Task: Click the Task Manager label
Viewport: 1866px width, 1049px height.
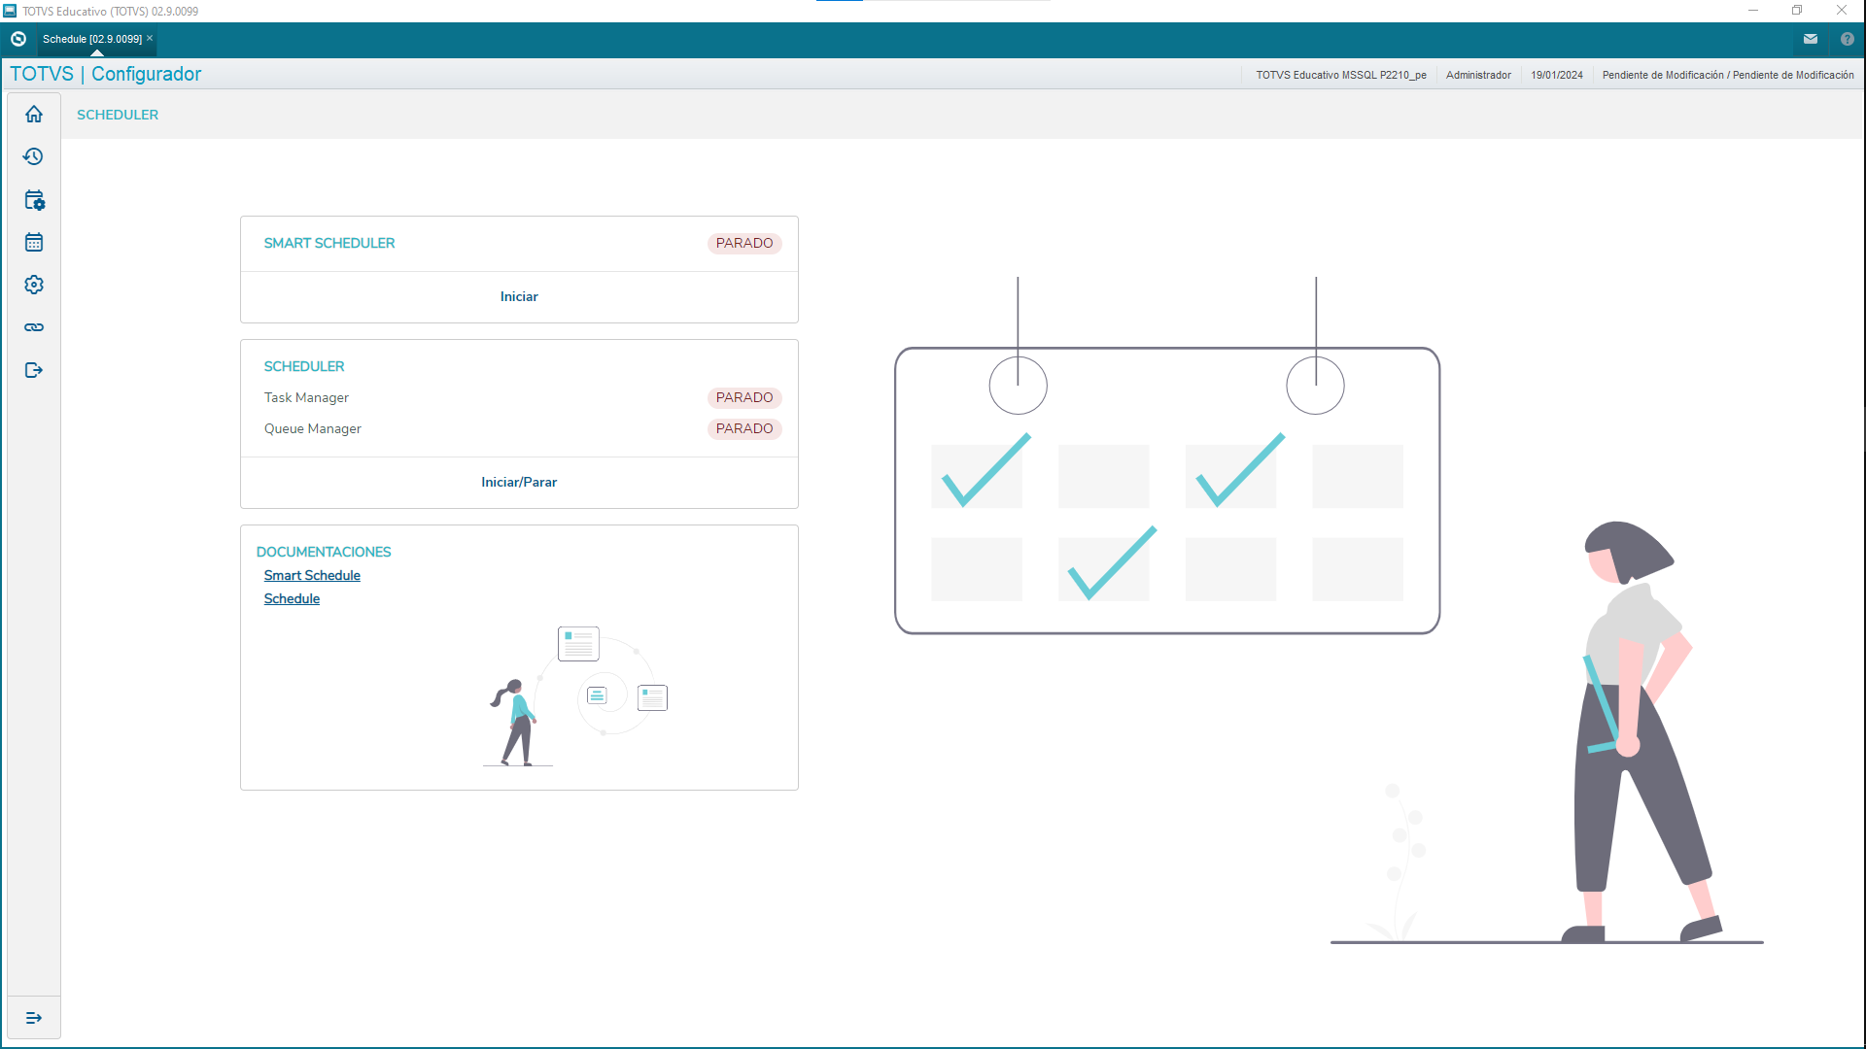Action: tap(306, 397)
